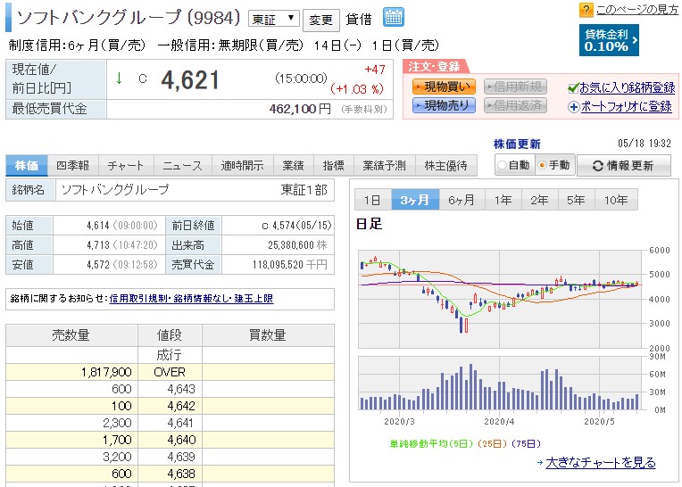Click the 4,638 ask price

click(x=181, y=474)
